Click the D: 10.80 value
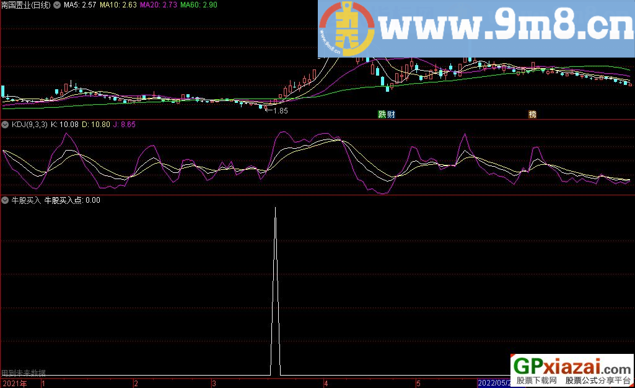635x388 pixels. click(x=96, y=125)
